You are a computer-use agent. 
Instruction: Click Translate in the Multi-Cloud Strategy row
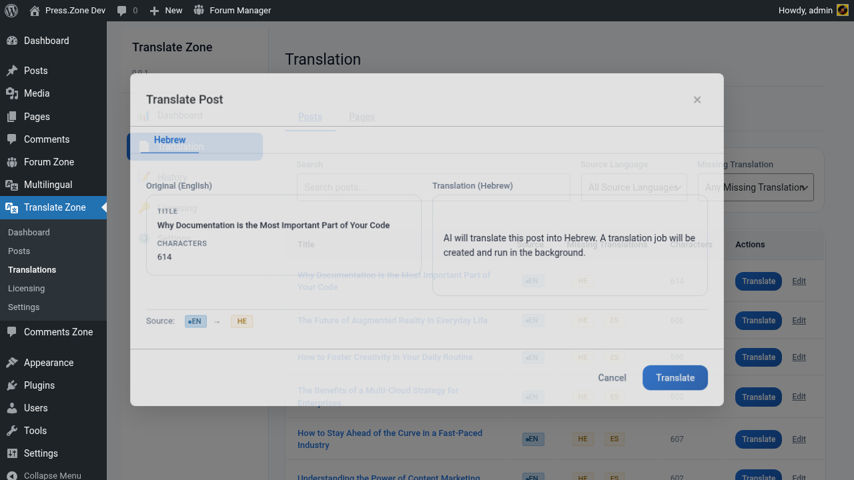[759, 397]
